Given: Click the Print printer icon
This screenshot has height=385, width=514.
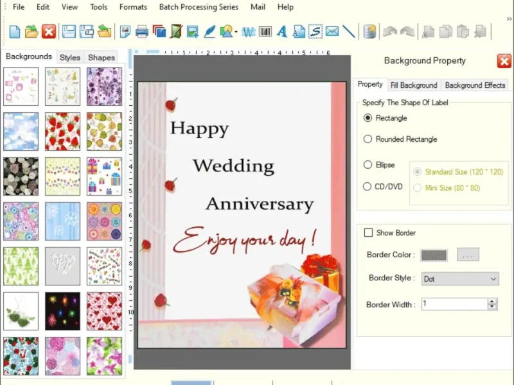Looking at the screenshot, I should click(x=141, y=31).
